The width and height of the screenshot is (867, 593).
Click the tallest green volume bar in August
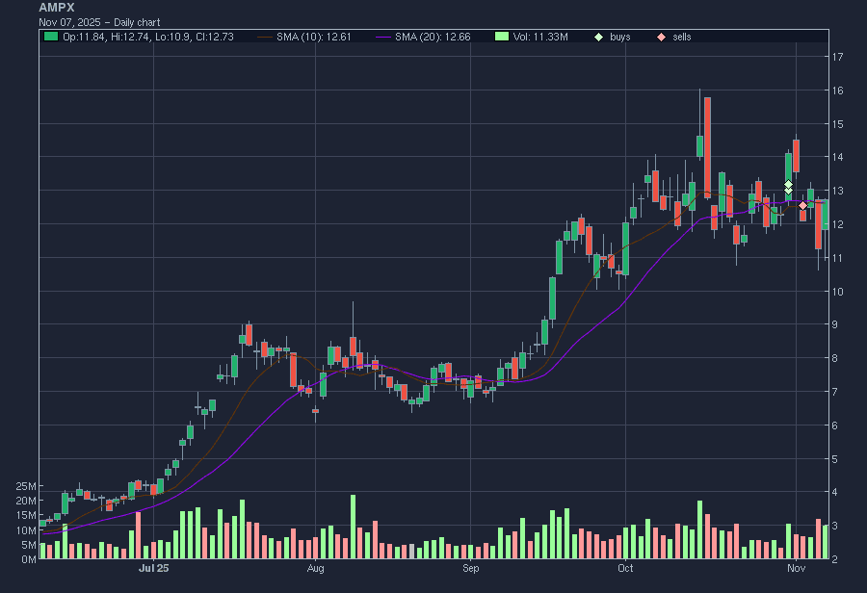coord(353,527)
